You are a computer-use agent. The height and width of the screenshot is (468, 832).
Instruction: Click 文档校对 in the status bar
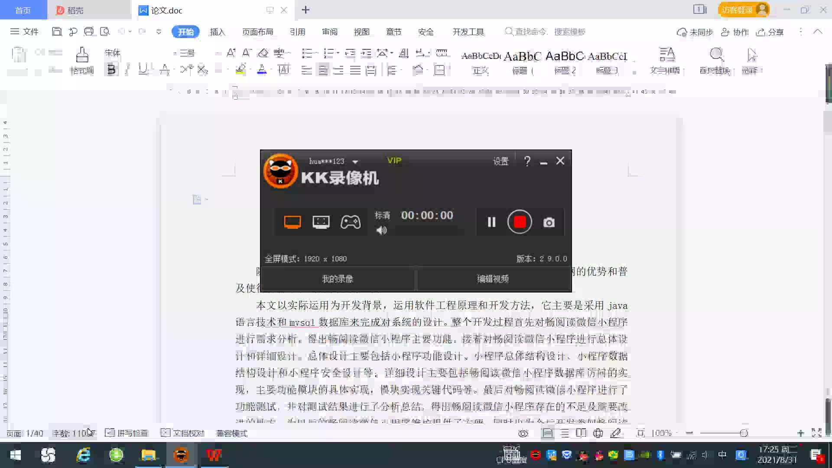[x=182, y=433]
